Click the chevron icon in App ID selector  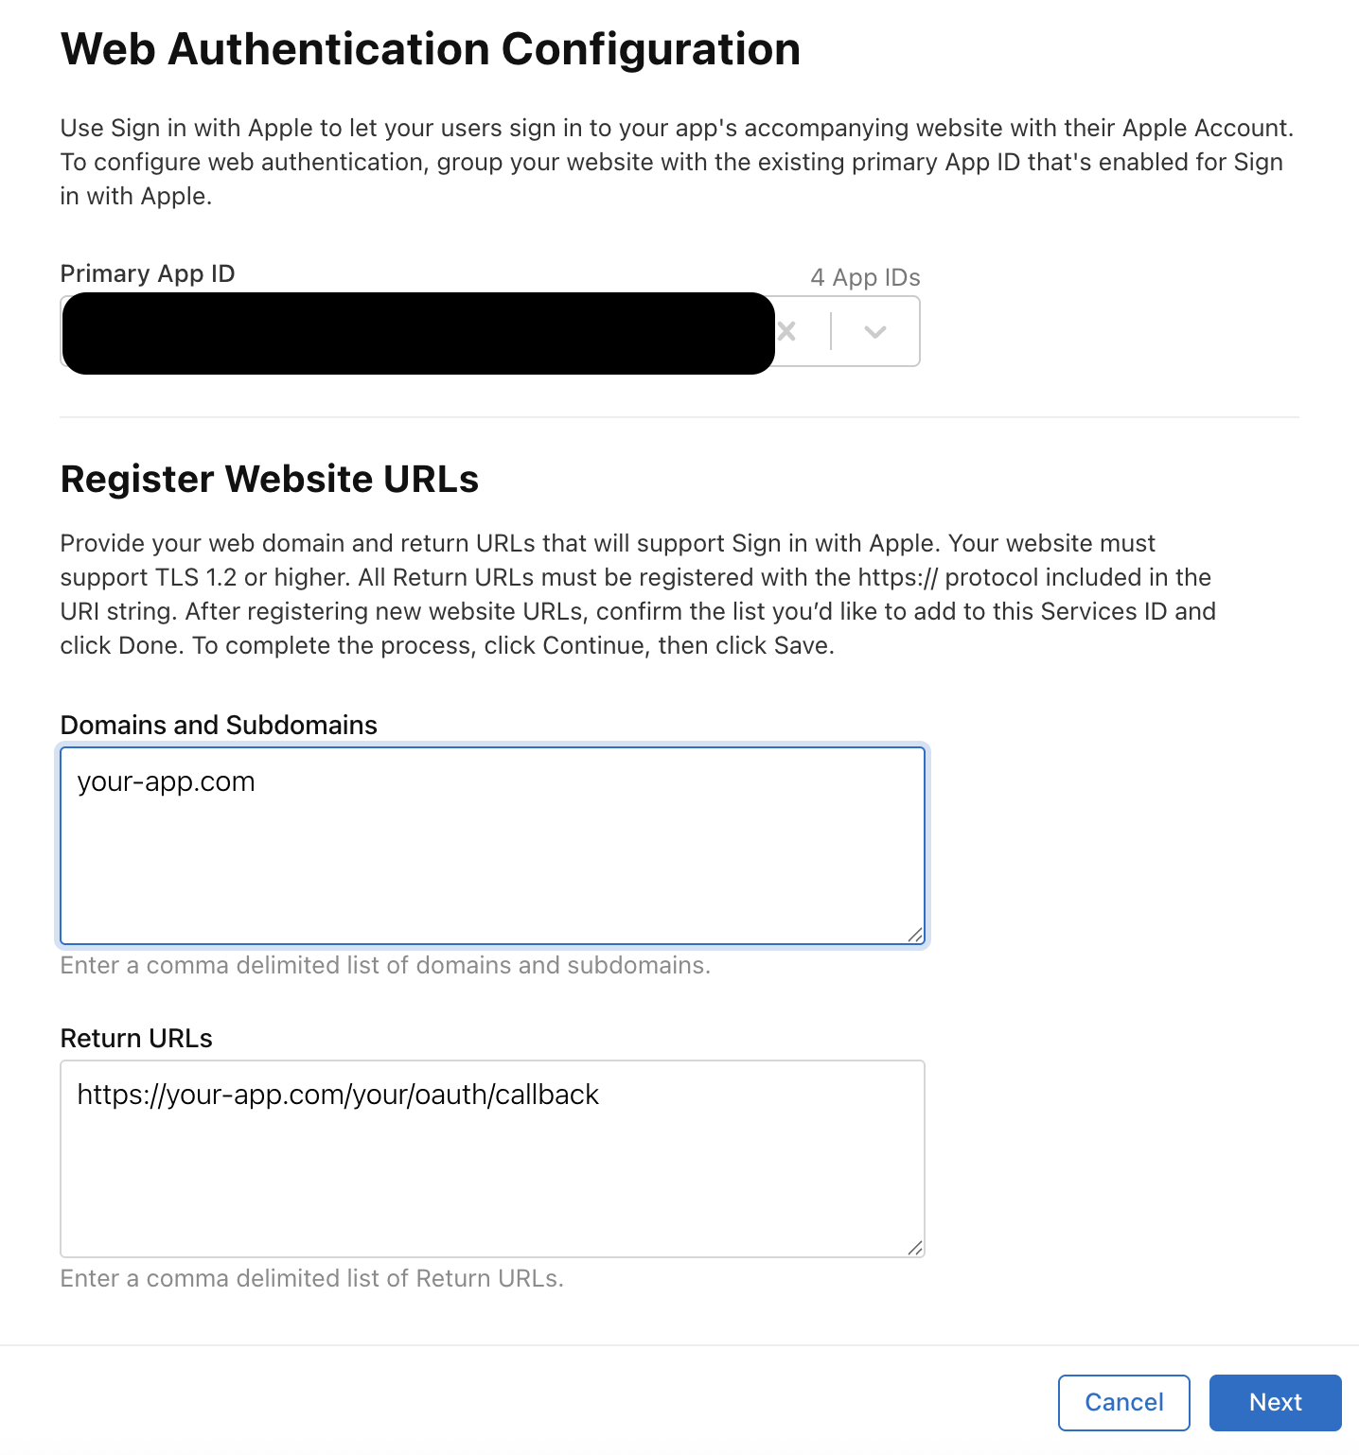(x=874, y=331)
